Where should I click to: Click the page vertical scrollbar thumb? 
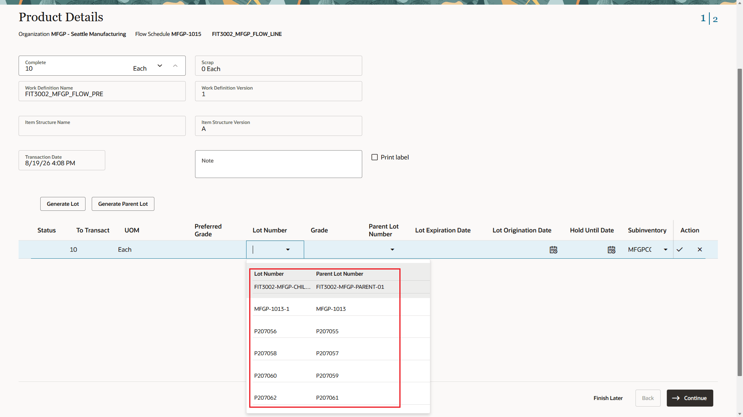tap(740, 222)
